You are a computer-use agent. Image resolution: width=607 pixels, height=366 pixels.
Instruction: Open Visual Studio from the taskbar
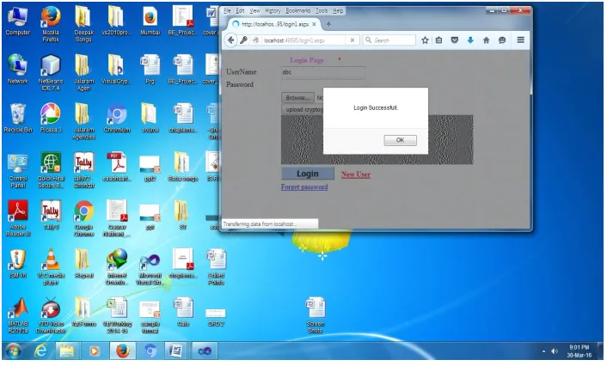point(205,351)
